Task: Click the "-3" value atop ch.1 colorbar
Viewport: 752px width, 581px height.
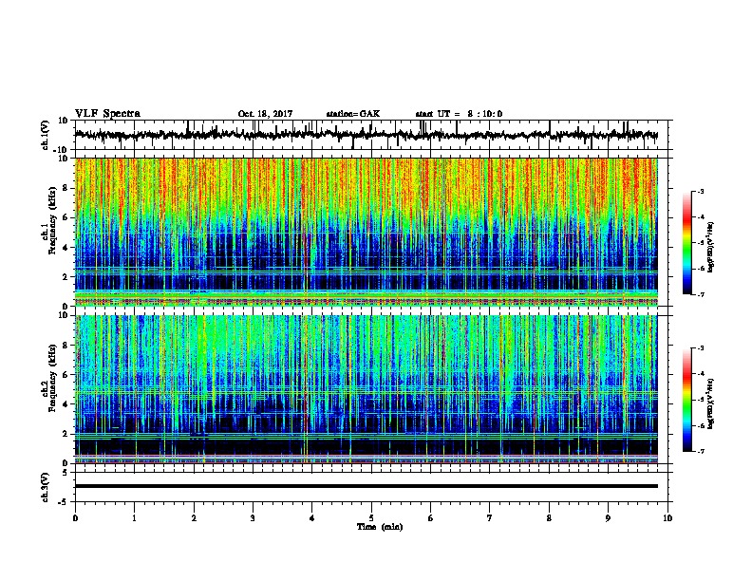Action: (700, 191)
